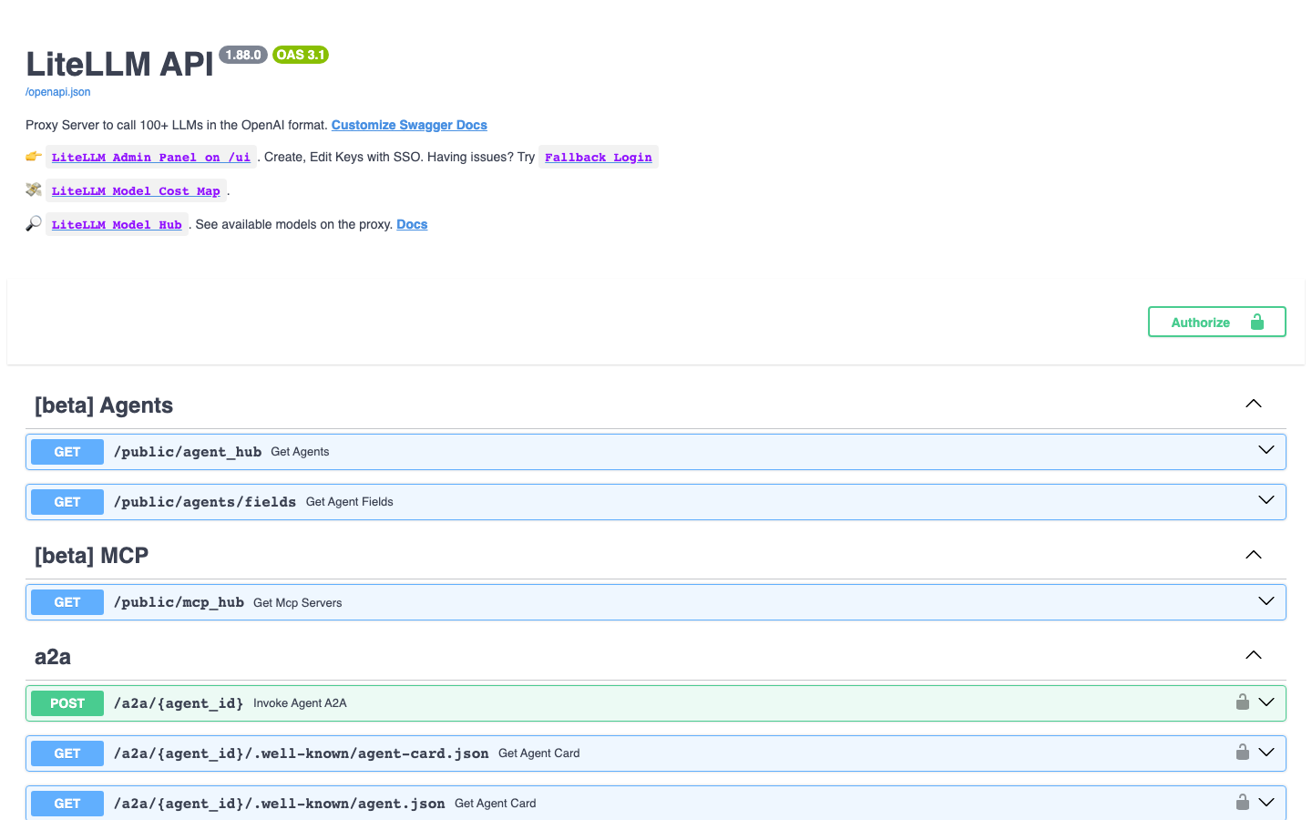Open the /openapi.json link
1312x820 pixels.
click(58, 92)
